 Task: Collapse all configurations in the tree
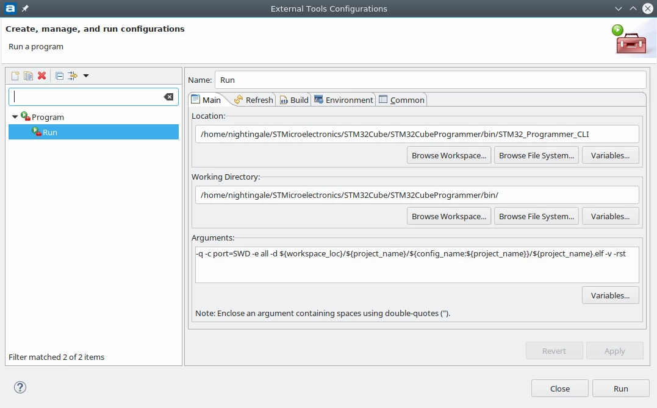(60, 76)
